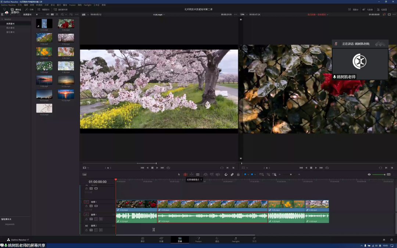Click the full extent zoom icon
The height and width of the screenshot is (248, 397).
(x=262, y=175)
